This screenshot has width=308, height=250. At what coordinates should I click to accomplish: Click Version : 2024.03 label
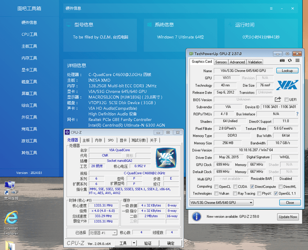(x=29, y=173)
